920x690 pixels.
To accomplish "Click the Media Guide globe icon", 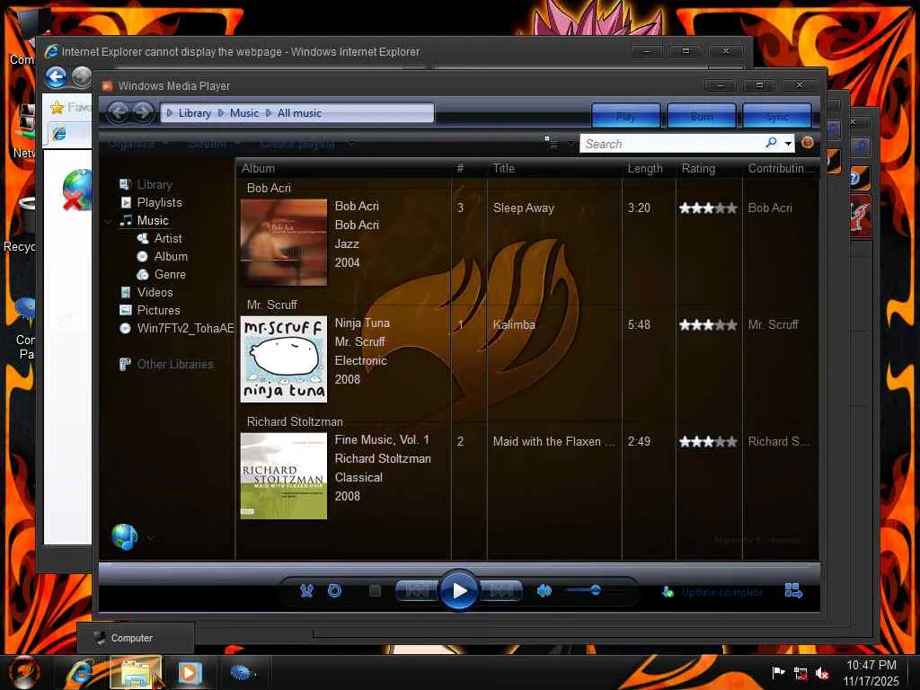I will (x=124, y=536).
